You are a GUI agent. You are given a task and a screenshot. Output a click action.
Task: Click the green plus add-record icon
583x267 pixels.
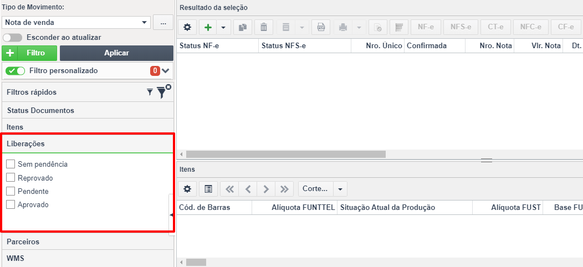pos(208,27)
